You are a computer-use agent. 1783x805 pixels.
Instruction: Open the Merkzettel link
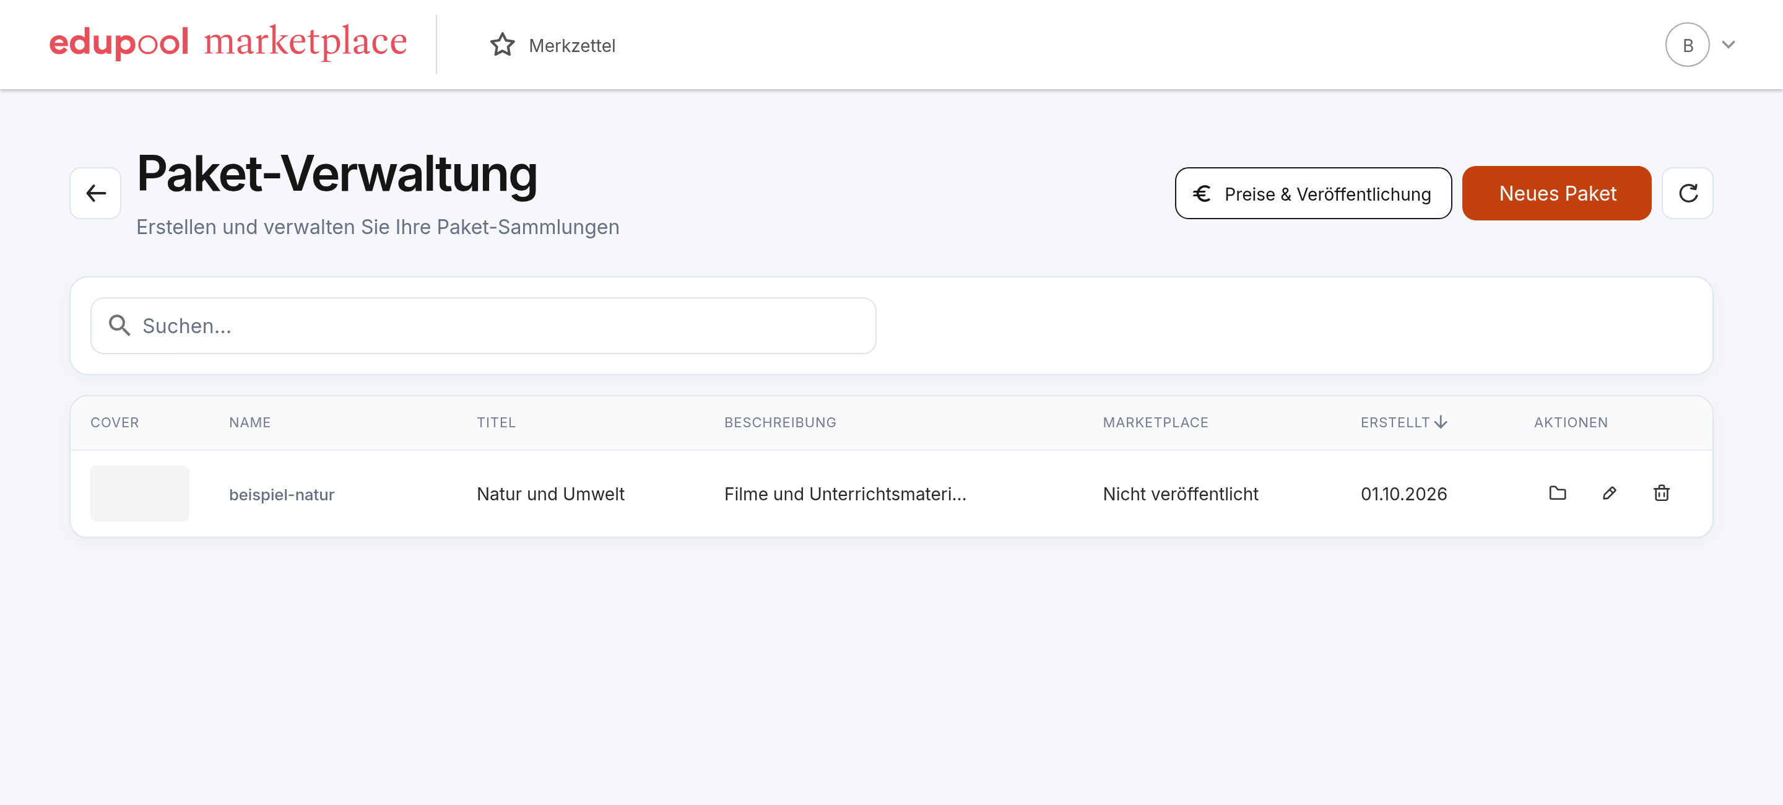552,45
